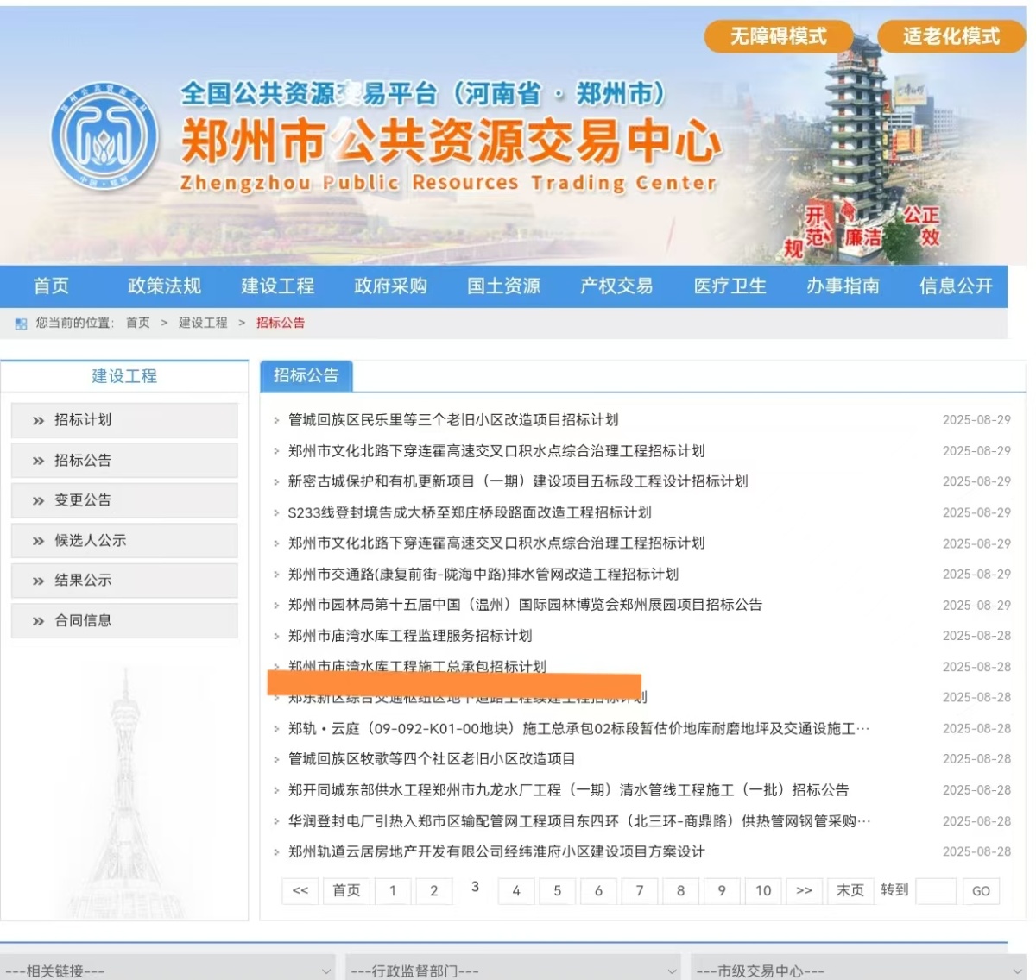The height and width of the screenshot is (980, 1036).
Task: Open 医疗卫生 from the top menu
Action: point(730,286)
